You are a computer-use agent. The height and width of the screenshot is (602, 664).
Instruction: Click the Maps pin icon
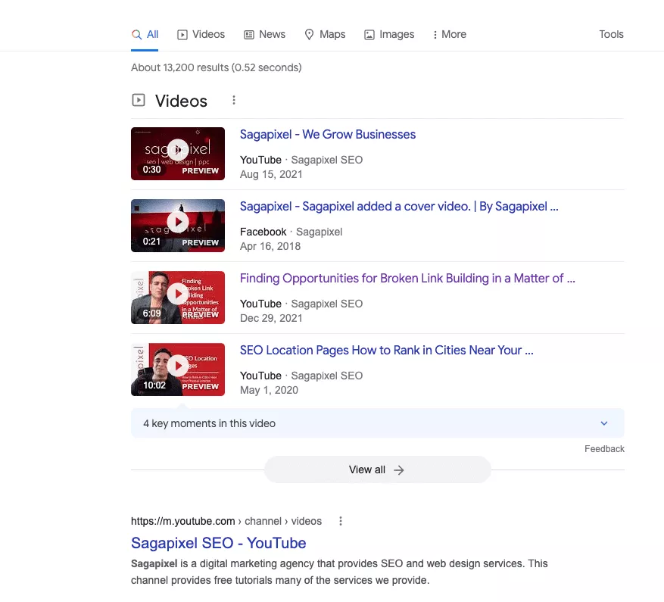coord(309,34)
